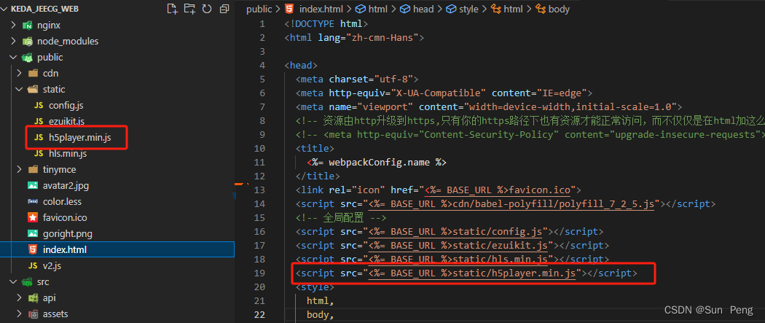
Task: Open config.js in static folder
Action: 67,106
